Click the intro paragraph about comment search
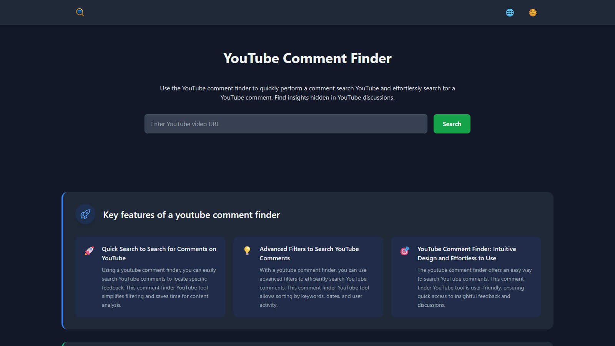615x346 pixels. coord(307,93)
